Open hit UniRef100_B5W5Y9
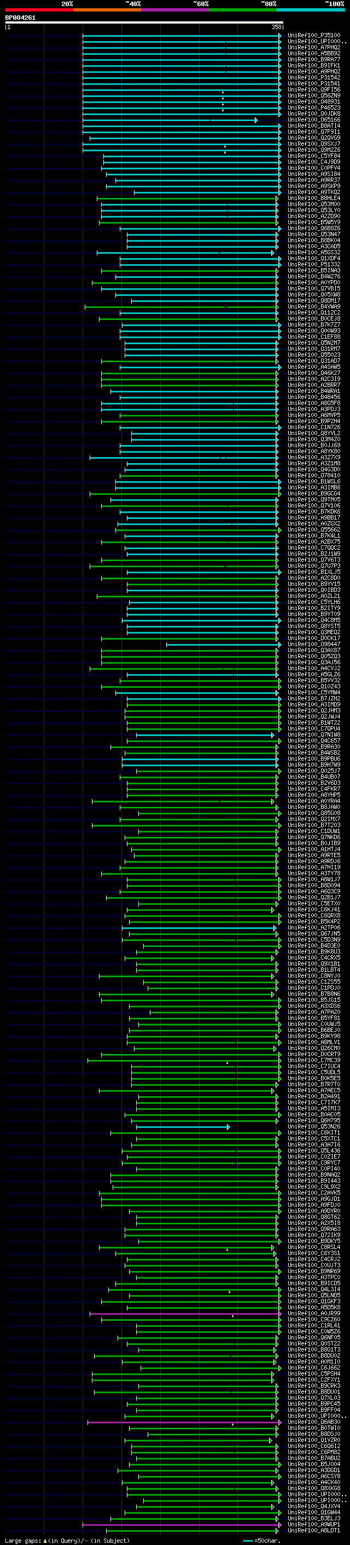The height and width of the screenshot is (1545, 350). click(x=314, y=223)
